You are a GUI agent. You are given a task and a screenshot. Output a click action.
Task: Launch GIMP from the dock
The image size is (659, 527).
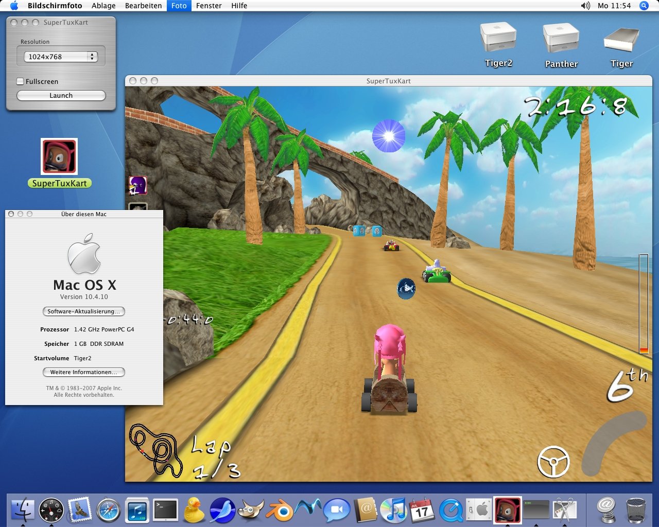pos(251,510)
